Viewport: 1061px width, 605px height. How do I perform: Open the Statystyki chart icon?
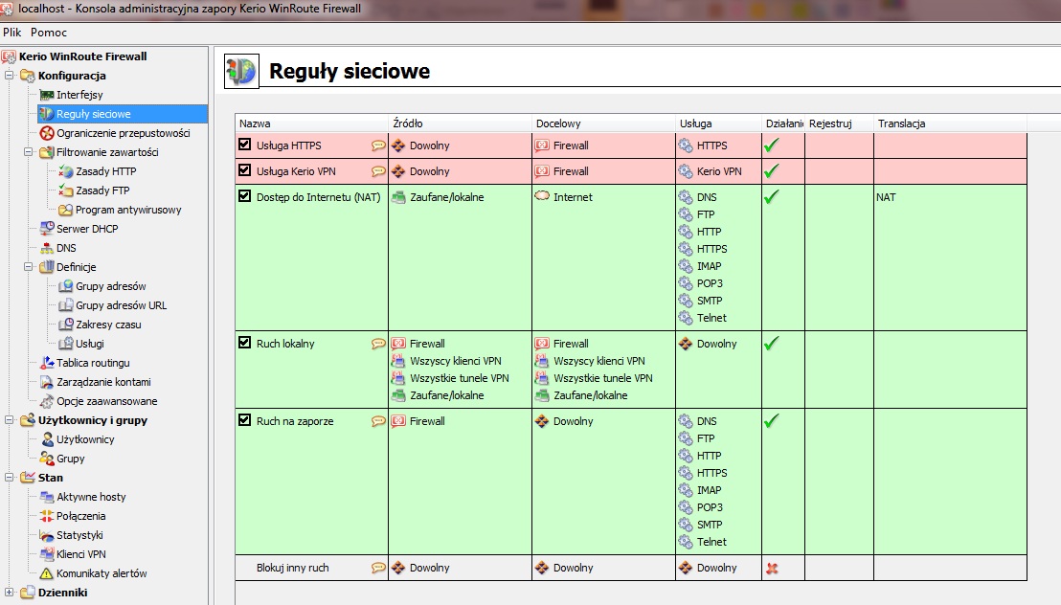[47, 535]
